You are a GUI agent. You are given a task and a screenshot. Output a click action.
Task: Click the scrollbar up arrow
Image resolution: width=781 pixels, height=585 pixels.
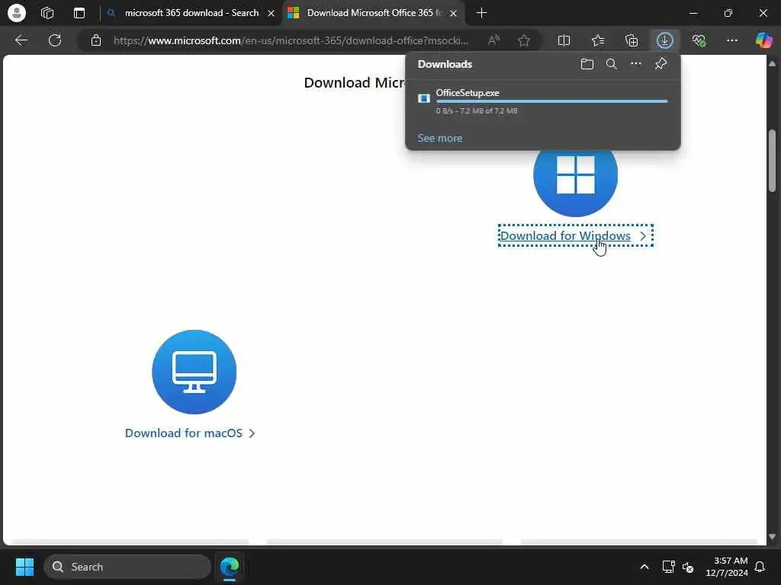pos(772,63)
